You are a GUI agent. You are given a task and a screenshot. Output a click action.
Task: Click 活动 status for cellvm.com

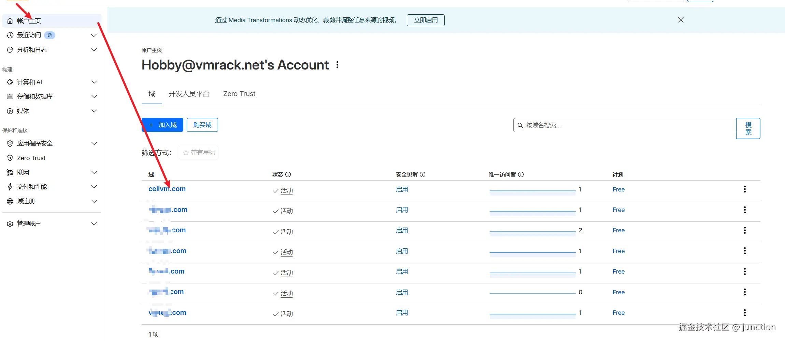point(287,191)
